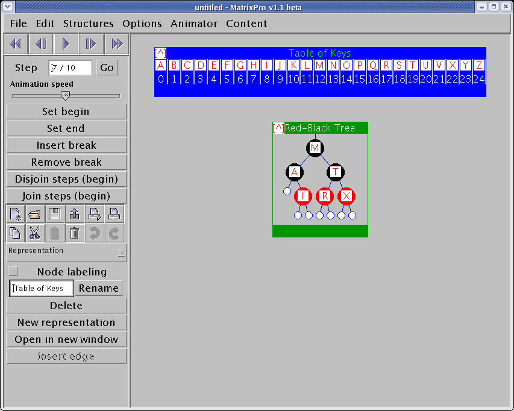The width and height of the screenshot is (514, 411).
Task: Open the window menu button in the title bar
Action: 7,6
